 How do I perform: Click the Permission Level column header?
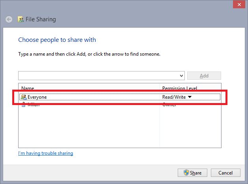pos(180,88)
